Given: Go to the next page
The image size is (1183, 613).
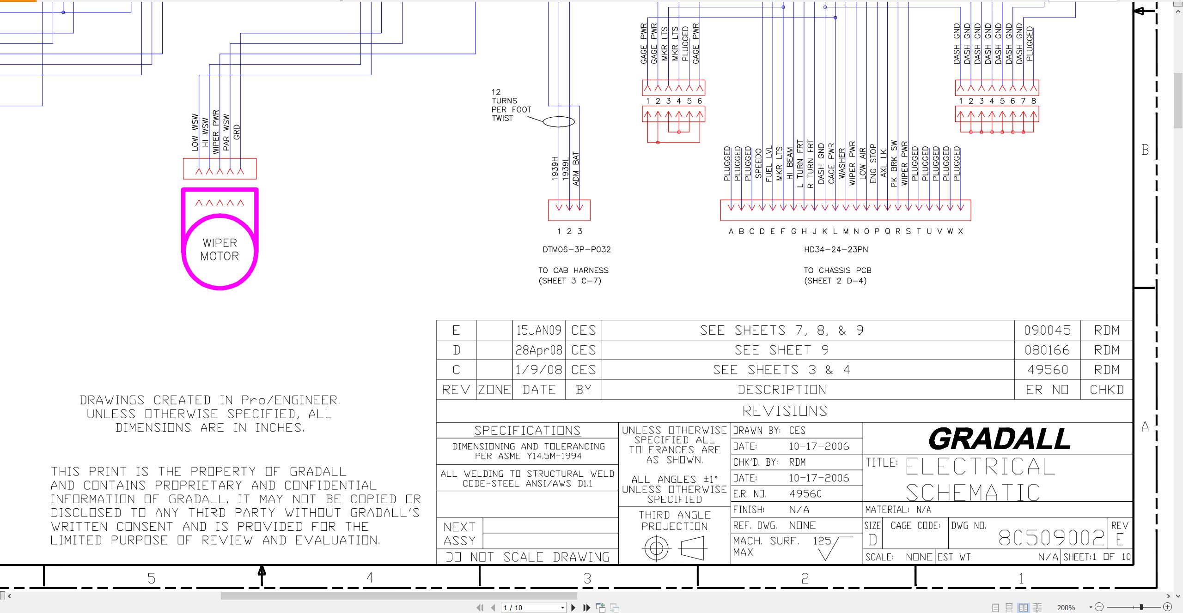Looking at the screenshot, I should click(573, 607).
